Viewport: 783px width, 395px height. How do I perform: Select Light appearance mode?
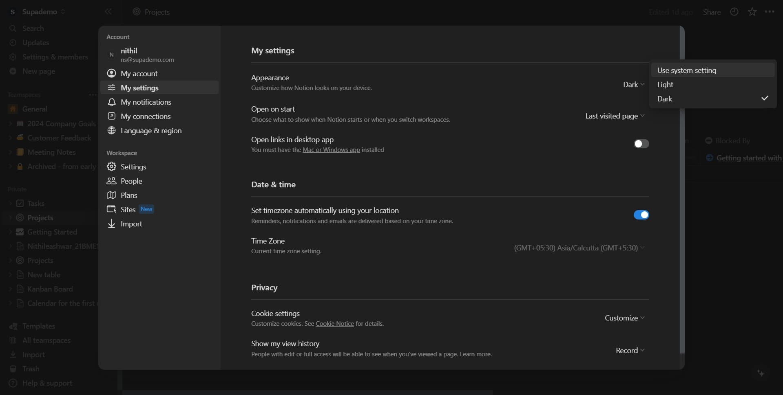coord(666,85)
